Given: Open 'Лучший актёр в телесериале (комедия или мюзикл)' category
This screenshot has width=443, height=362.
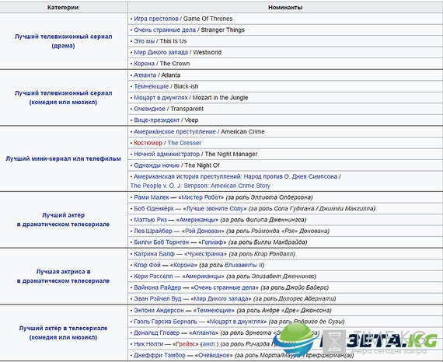Looking at the screenshot, I should coord(63,333).
